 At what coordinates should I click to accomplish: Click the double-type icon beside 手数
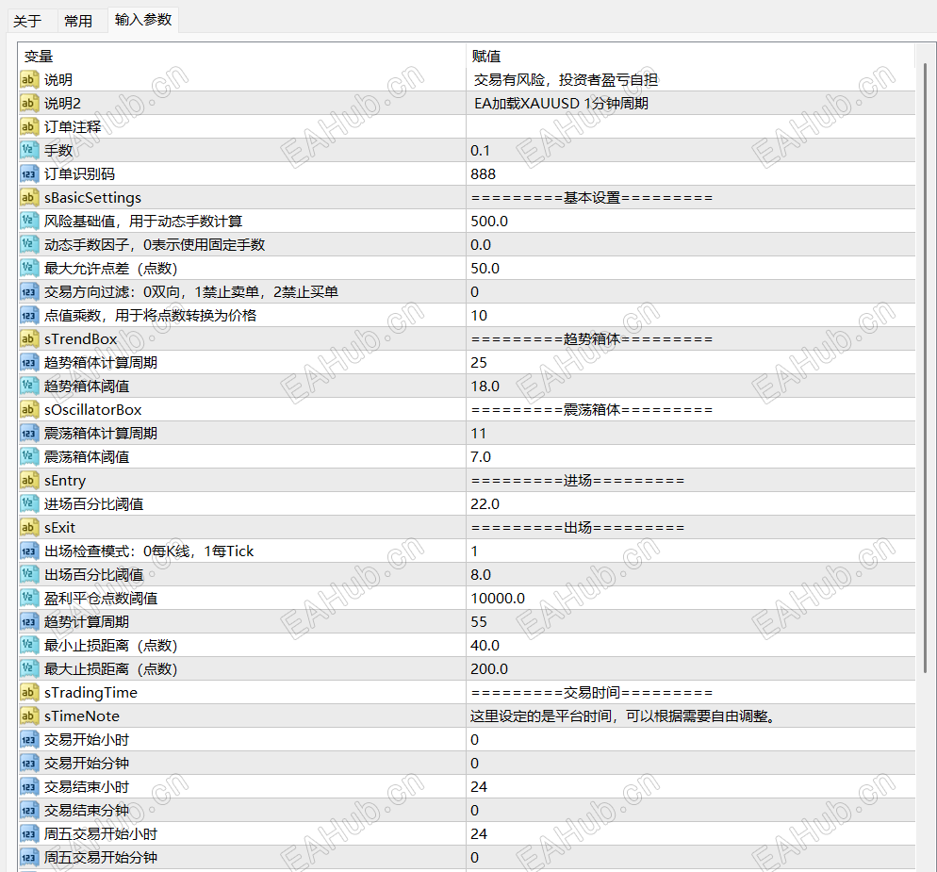pyautogui.click(x=28, y=150)
